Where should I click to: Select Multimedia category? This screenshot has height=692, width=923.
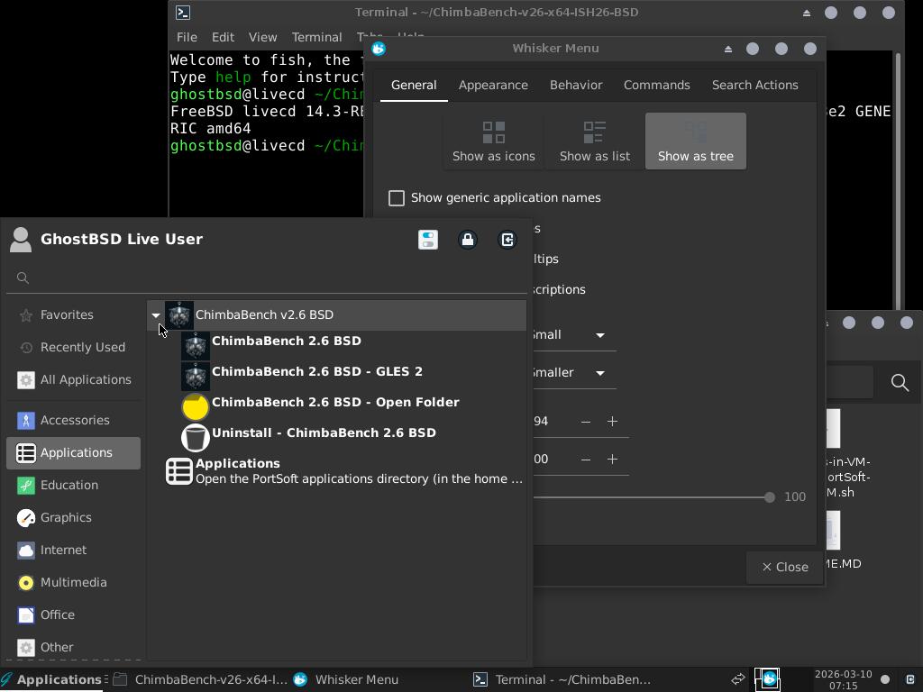(x=74, y=582)
